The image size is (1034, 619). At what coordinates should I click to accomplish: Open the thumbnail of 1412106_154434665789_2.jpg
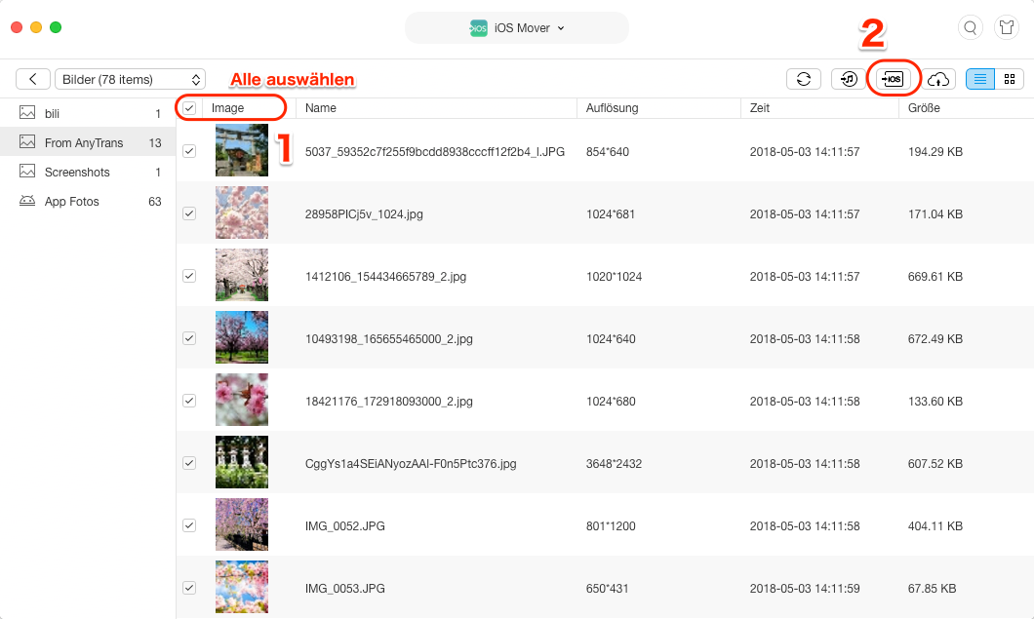pos(242,275)
